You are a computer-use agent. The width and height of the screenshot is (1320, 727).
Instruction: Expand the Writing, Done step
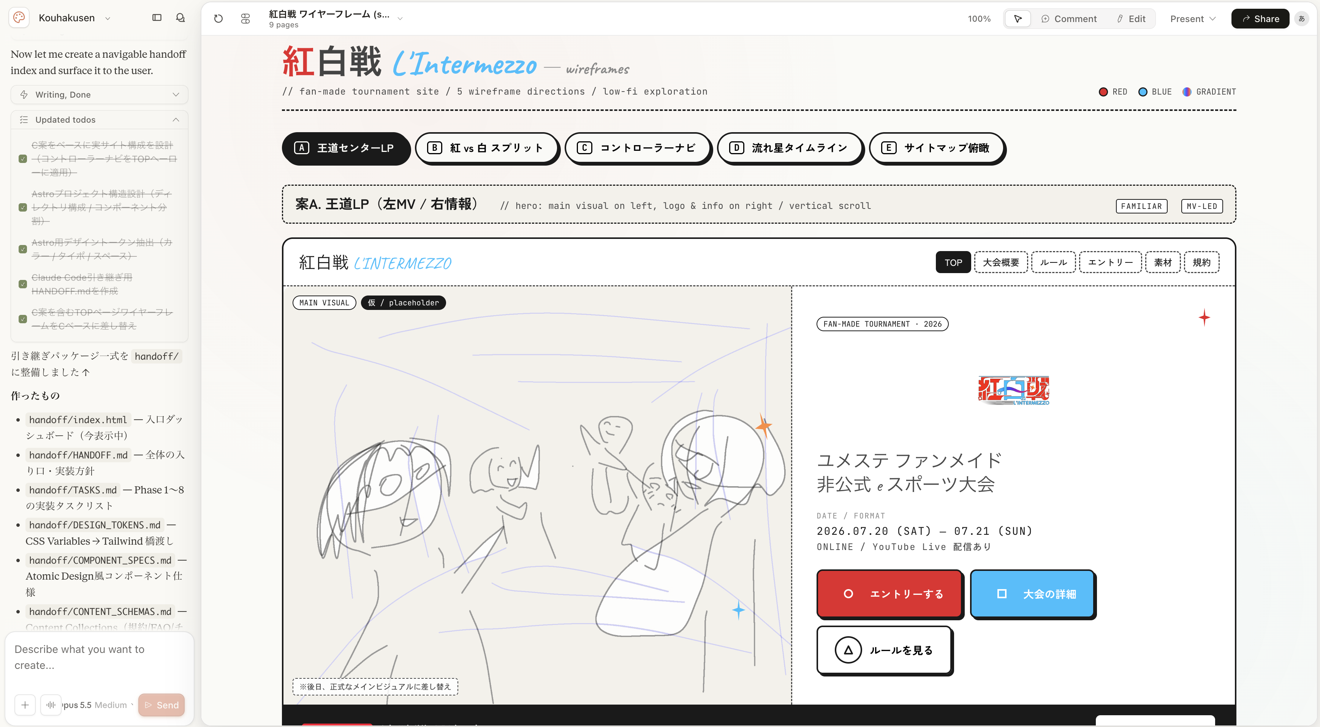point(100,95)
